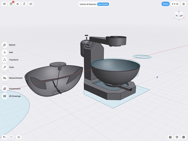
Task: Open the designs grid menu icon
Action: coord(4,4)
